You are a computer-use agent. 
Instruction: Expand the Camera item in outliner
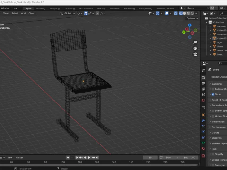(x=210, y=26)
